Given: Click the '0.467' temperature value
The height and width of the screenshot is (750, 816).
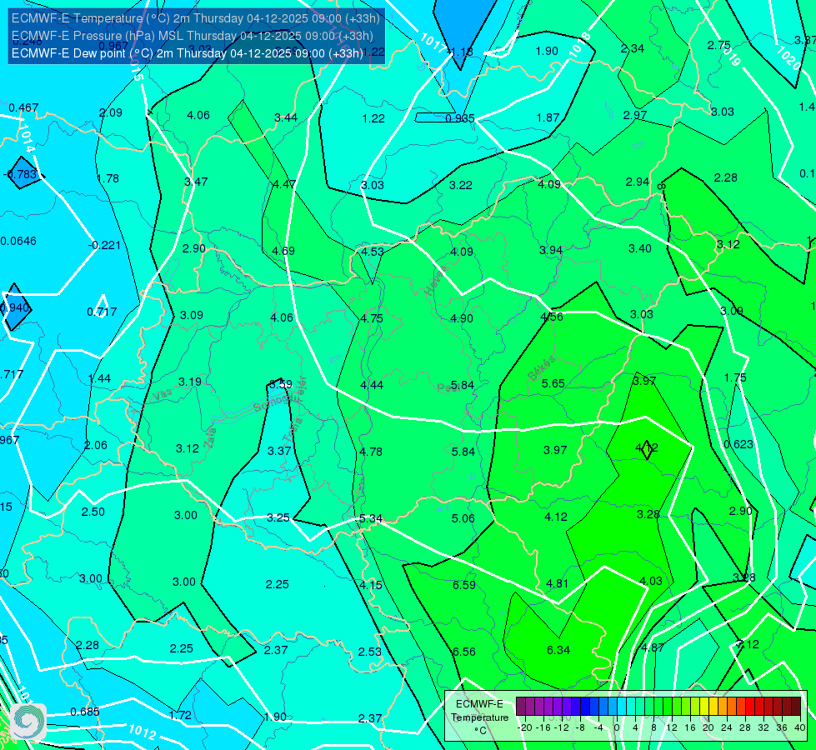Looking at the screenshot, I should [23, 107].
